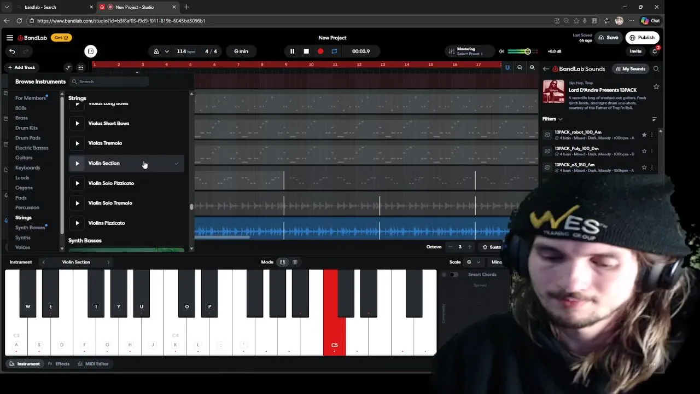Open the 13PACK pack cover thumbnail
The width and height of the screenshot is (700, 394).
553,91
